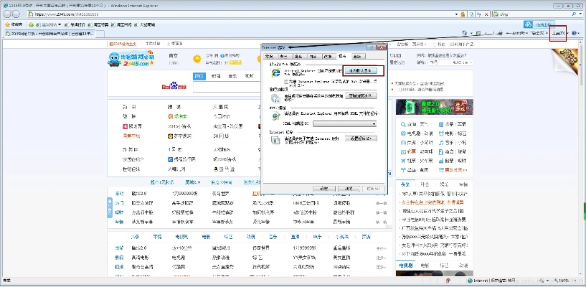Click the Help question mark icon
The image size is (586, 287).
574,34
